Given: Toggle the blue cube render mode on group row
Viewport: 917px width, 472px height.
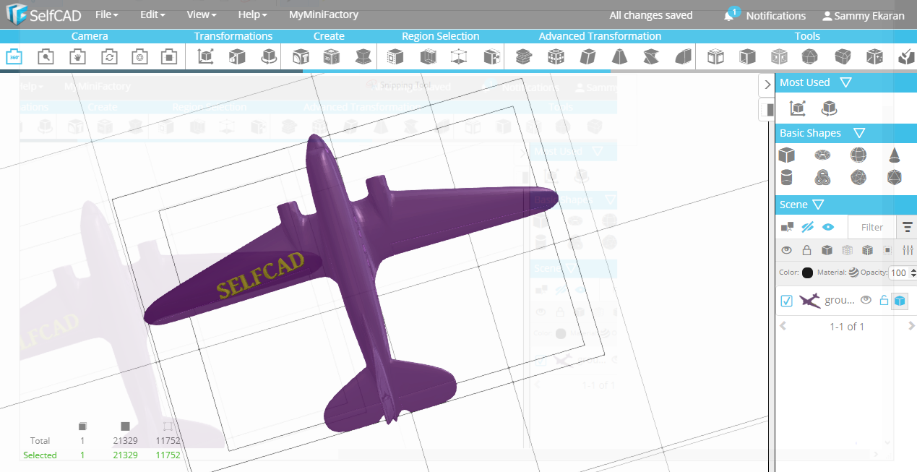Looking at the screenshot, I should (900, 301).
